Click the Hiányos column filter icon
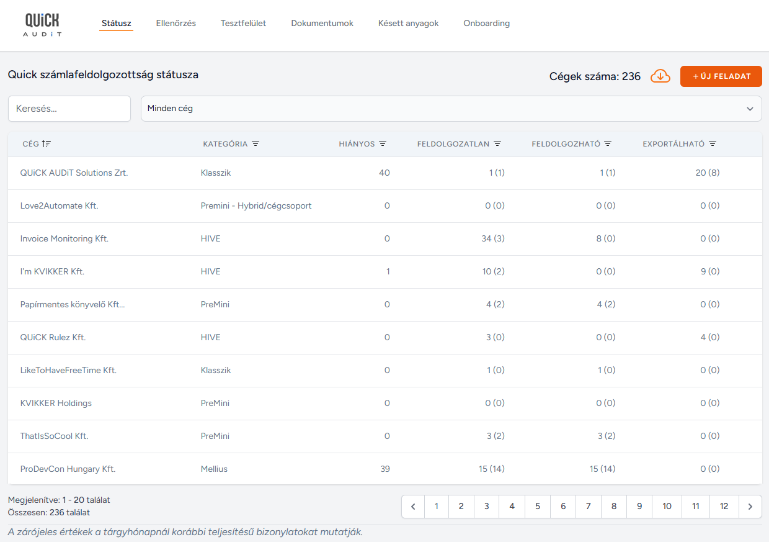This screenshot has height=542, width=769. (x=383, y=144)
